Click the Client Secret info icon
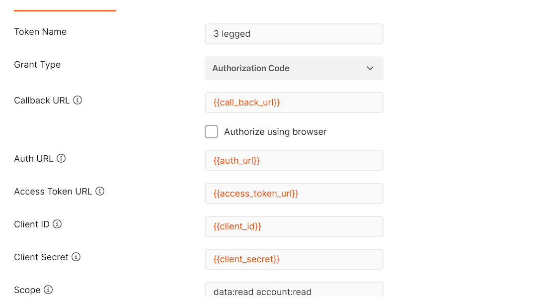The image size is (545, 306). coord(76,257)
